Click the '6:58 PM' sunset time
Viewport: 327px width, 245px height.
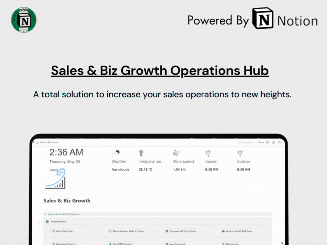coord(212,169)
